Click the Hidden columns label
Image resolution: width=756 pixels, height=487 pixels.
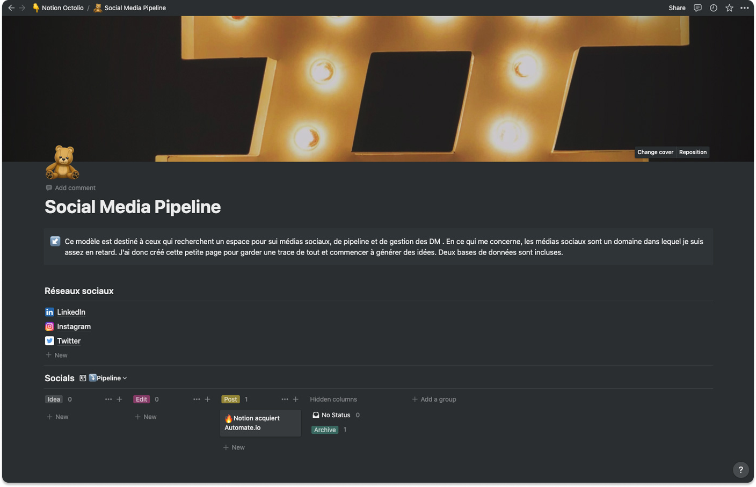[x=333, y=399]
